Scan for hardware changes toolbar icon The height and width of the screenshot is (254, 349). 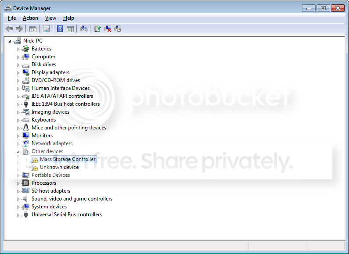tap(84, 29)
